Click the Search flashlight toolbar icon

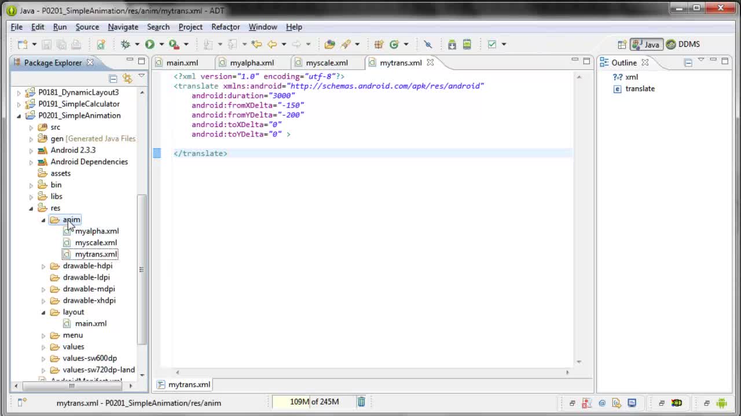[346, 44]
